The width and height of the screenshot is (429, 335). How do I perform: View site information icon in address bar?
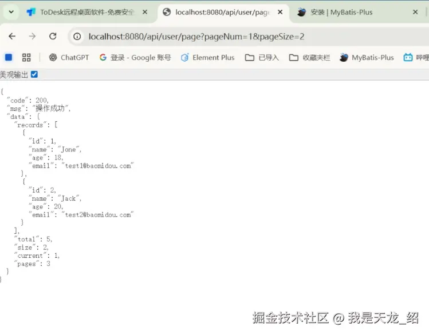(x=77, y=37)
